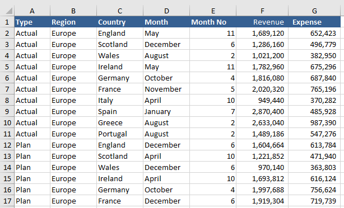344x208 pixels.
Task: Click the Type header cell
Action: point(32,22)
